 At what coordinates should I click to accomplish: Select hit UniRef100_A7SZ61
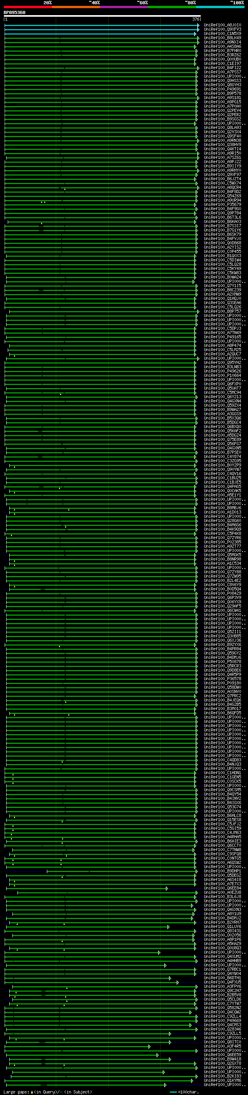[222, 157]
